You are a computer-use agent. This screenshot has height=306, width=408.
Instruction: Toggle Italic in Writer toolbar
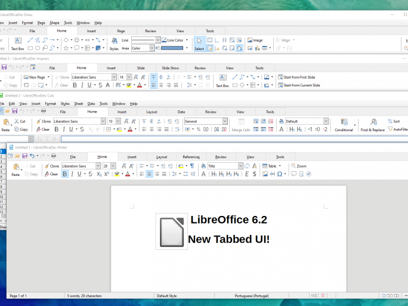tap(72, 174)
